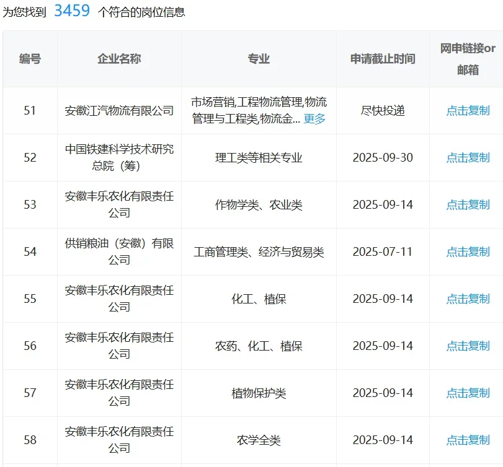The height and width of the screenshot is (467, 503).
Task: Select deadline 2025-09-14 in row 53
Action: click(383, 204)
